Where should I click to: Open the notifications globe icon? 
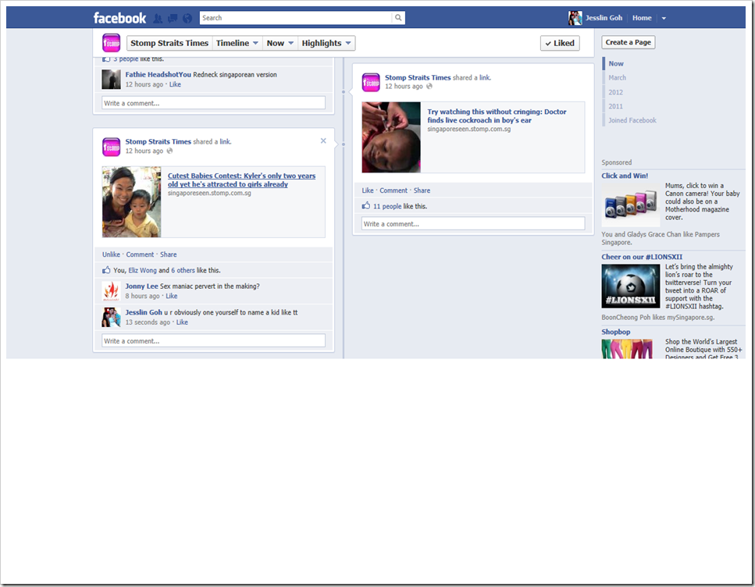coord(187,18)
